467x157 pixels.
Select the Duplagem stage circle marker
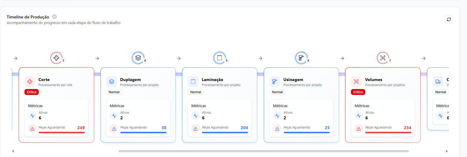[138, 58]
